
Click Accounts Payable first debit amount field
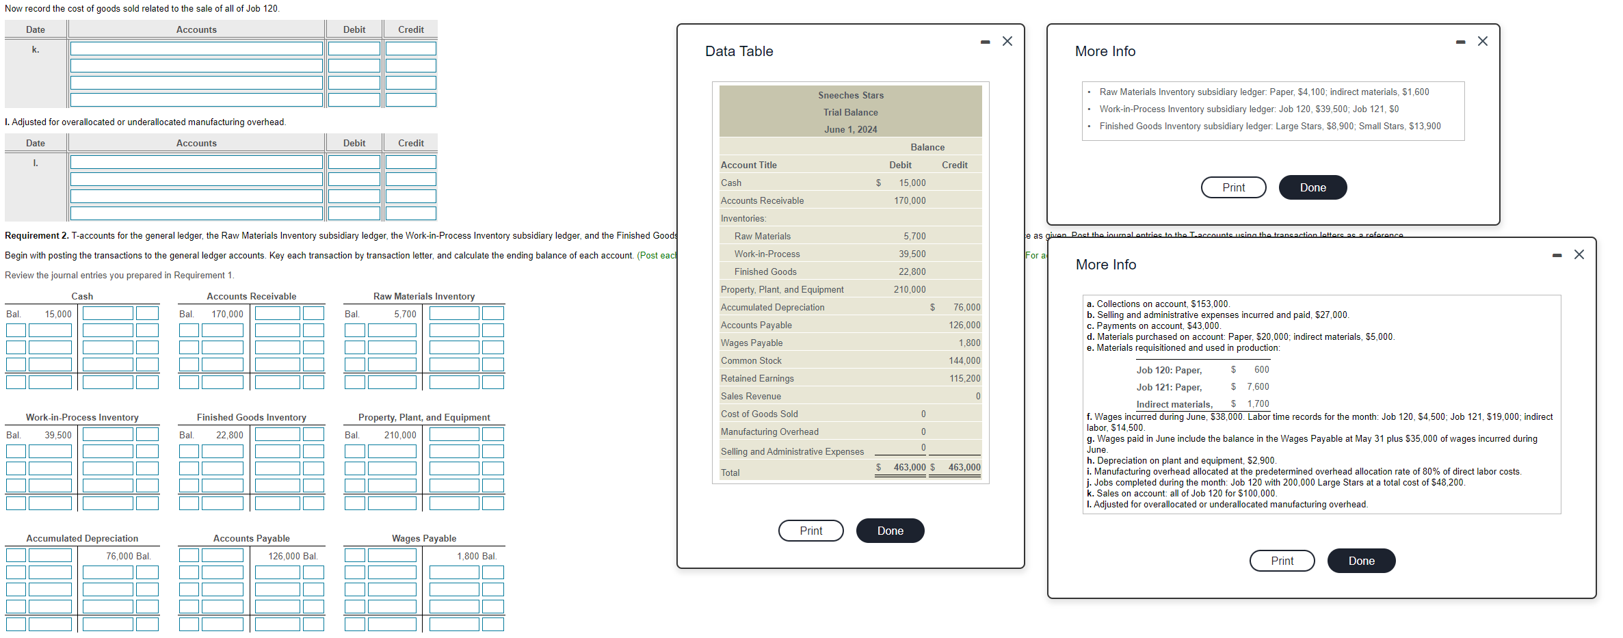pyautogui.click(x=222, y=555)
